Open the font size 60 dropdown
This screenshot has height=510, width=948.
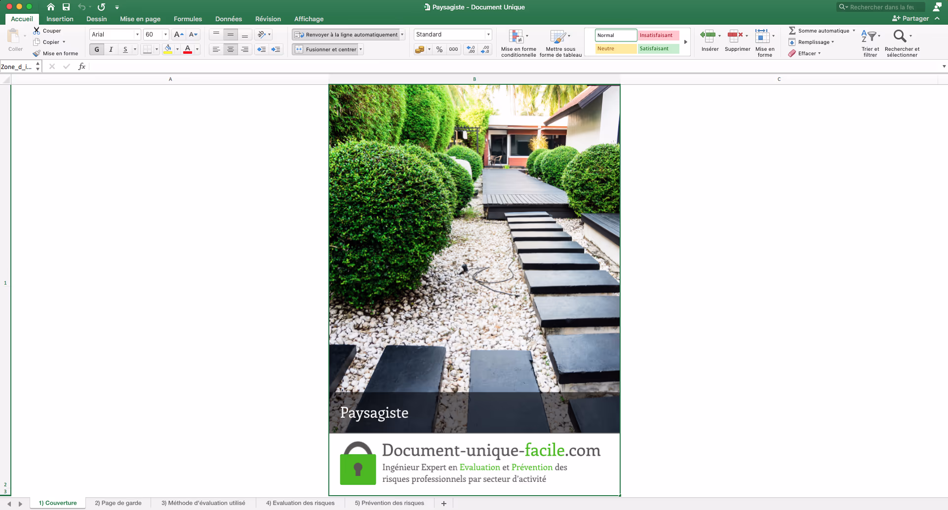point(165,35)
